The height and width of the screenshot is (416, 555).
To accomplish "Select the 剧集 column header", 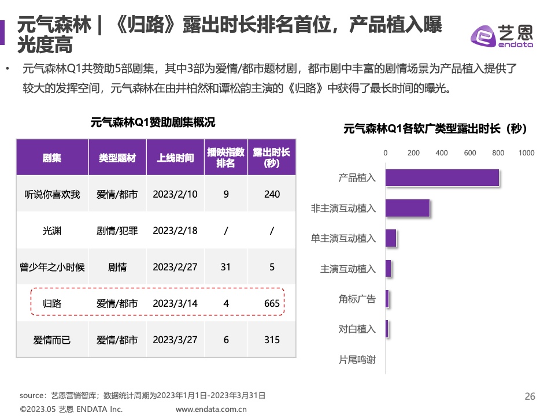I will click(52, 157).
